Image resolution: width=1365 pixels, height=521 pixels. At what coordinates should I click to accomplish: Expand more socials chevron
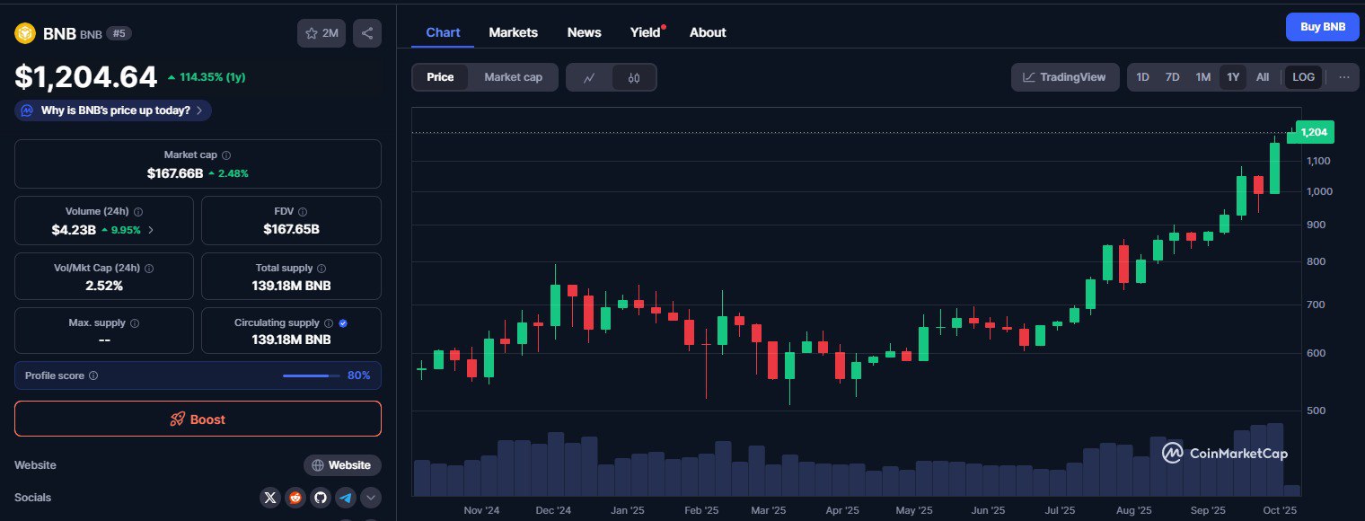(371, 498)
